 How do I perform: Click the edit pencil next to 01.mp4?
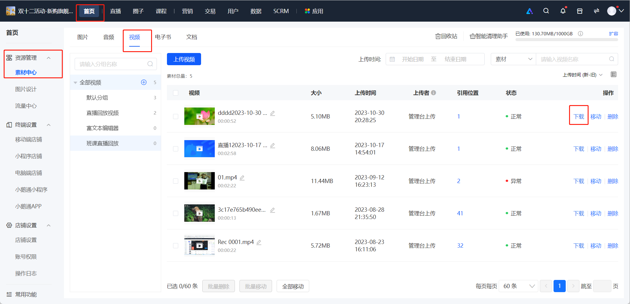(x=242, y=178)
